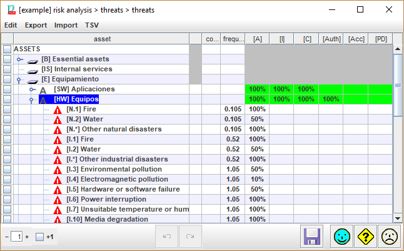The image size is (404, 251).
Task: Click the [Auth] column header
Action: pyautogui.click(x=331, y=39)
